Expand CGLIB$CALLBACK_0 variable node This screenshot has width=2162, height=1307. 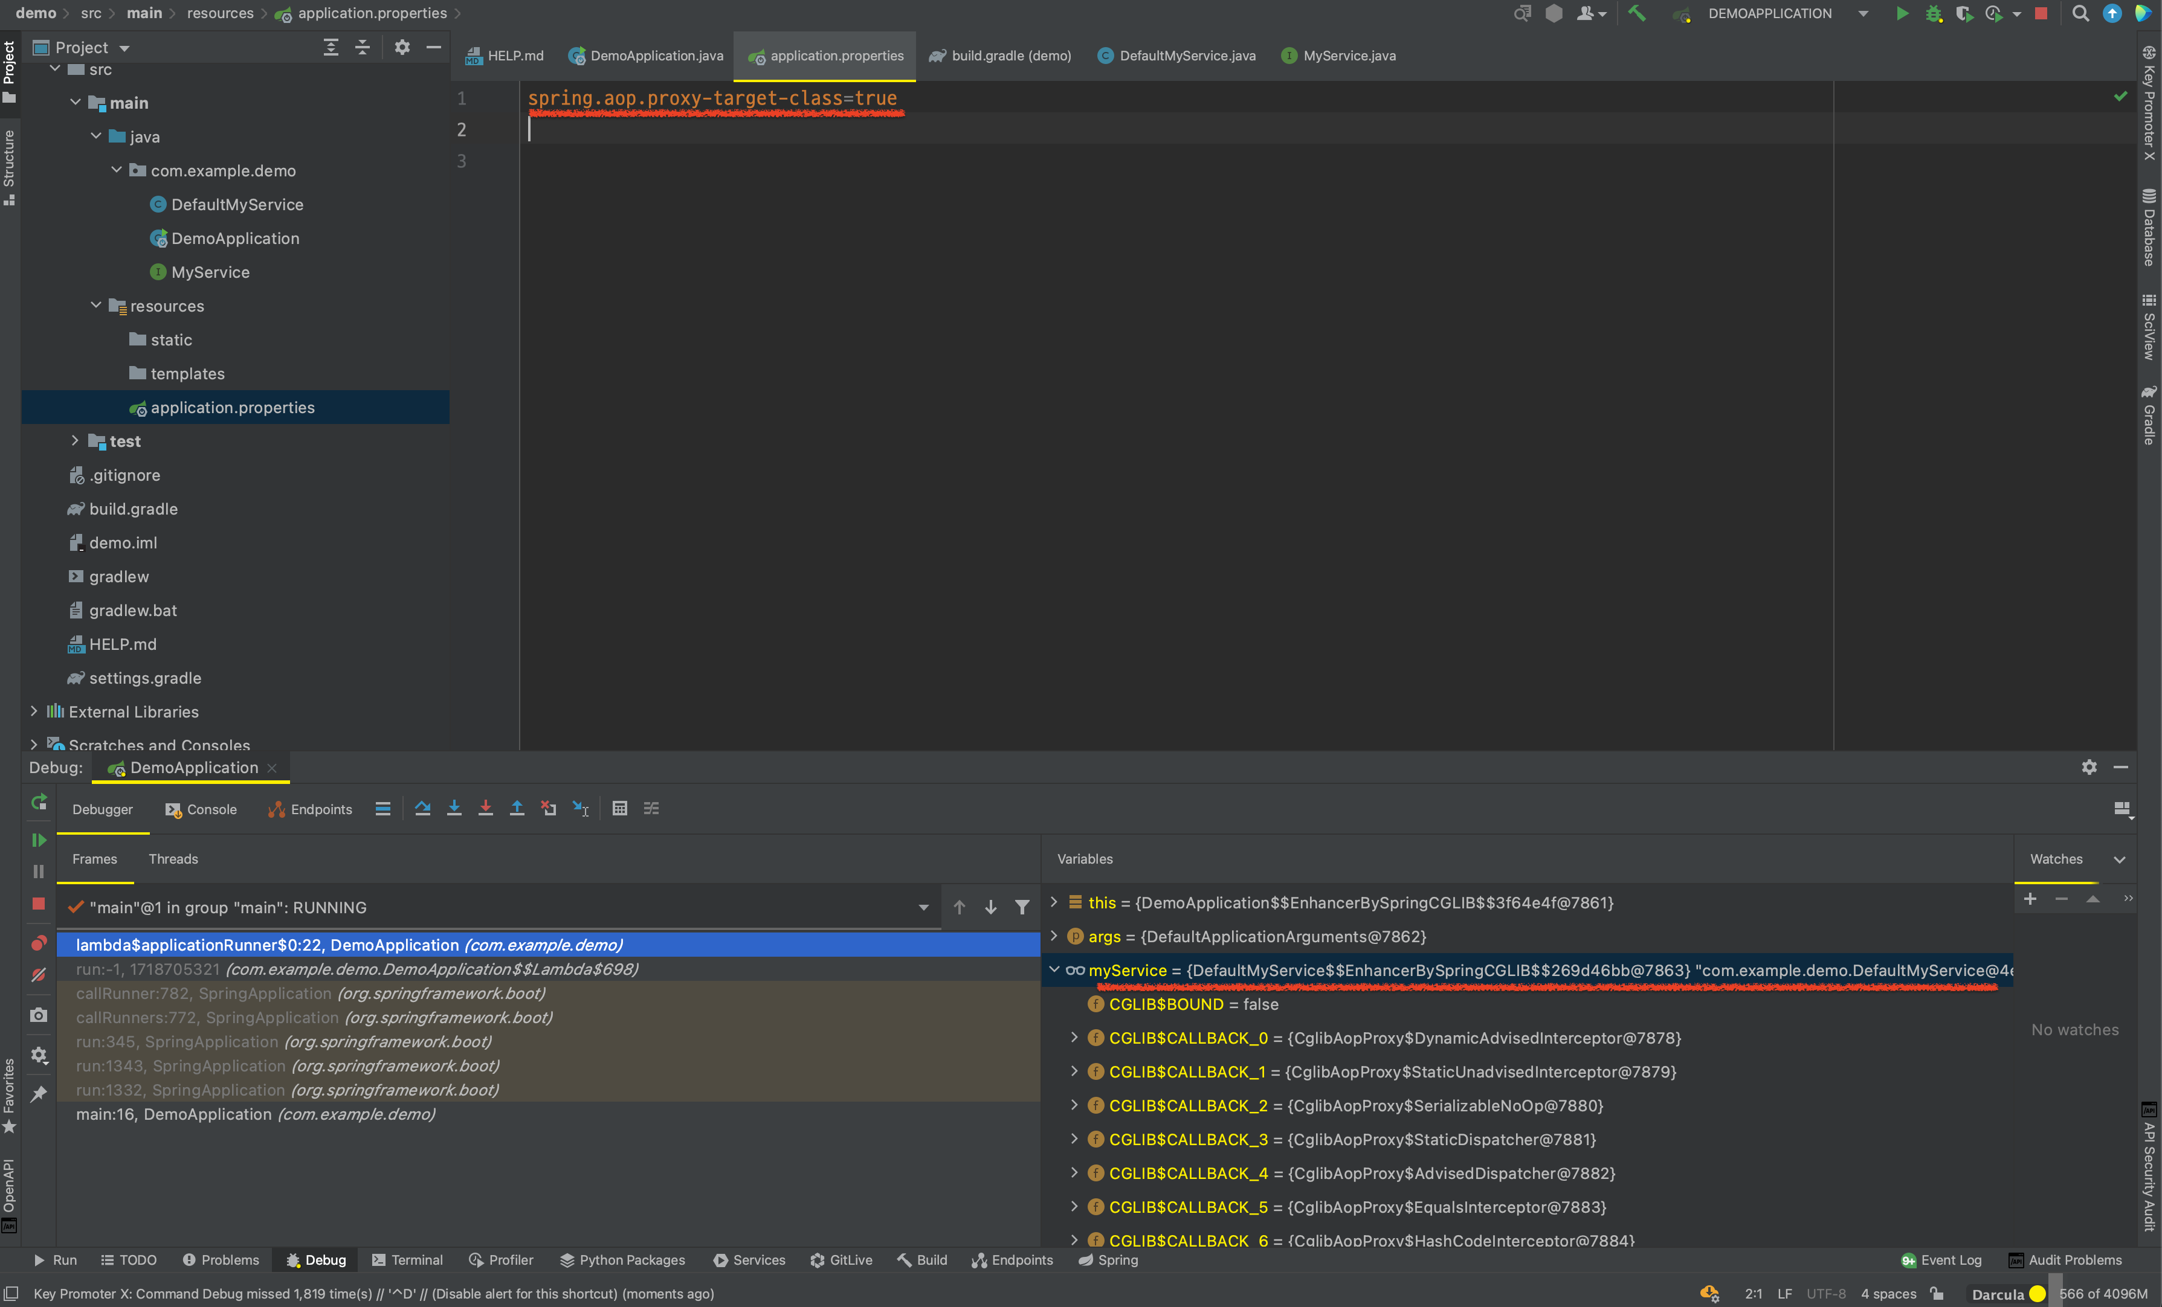[1074, 1038]
